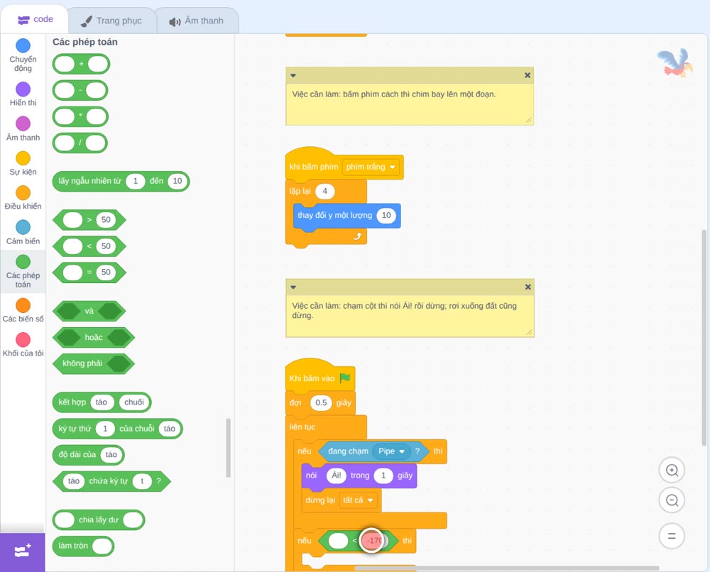
Task: Select the addition operator block
Action: 81,64
